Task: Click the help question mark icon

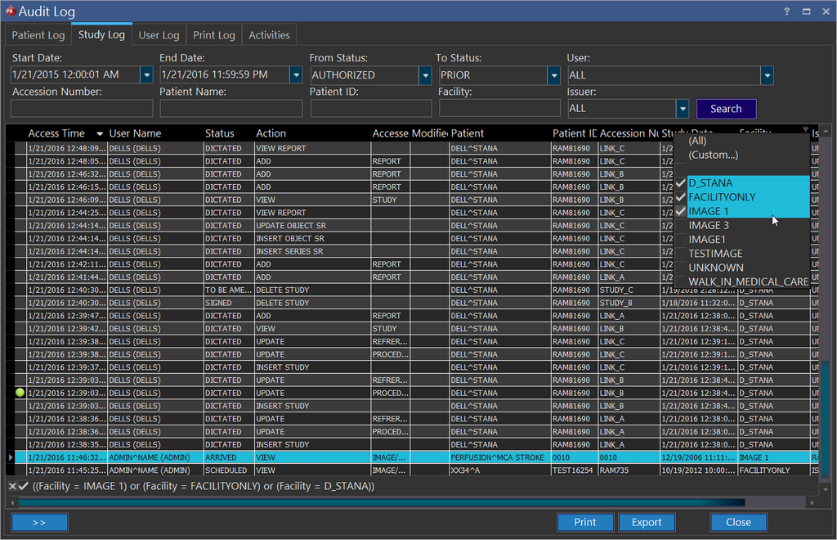Action: pyautogui.click(x=786, y=12)
